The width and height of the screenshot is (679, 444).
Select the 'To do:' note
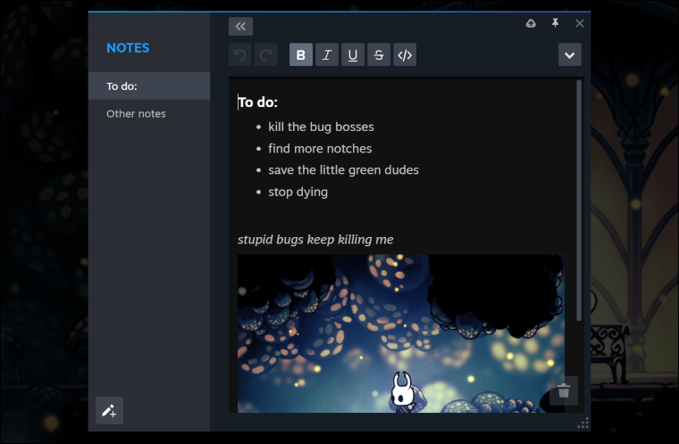point(149,86)
